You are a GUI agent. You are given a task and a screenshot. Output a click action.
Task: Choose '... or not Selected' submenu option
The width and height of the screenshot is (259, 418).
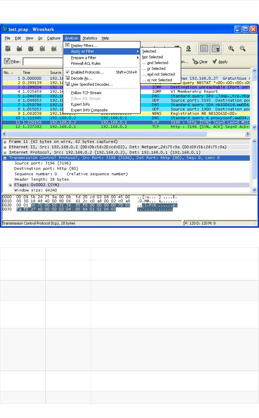click(x=161, y=80)
